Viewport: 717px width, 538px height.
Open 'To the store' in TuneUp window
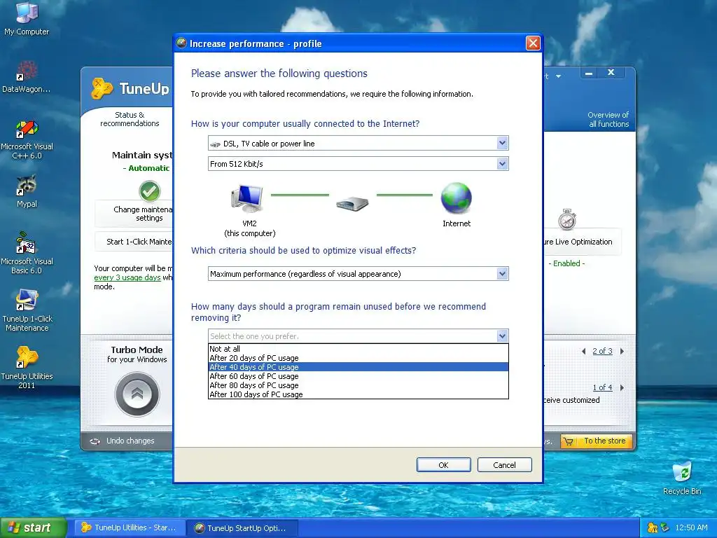597,441
